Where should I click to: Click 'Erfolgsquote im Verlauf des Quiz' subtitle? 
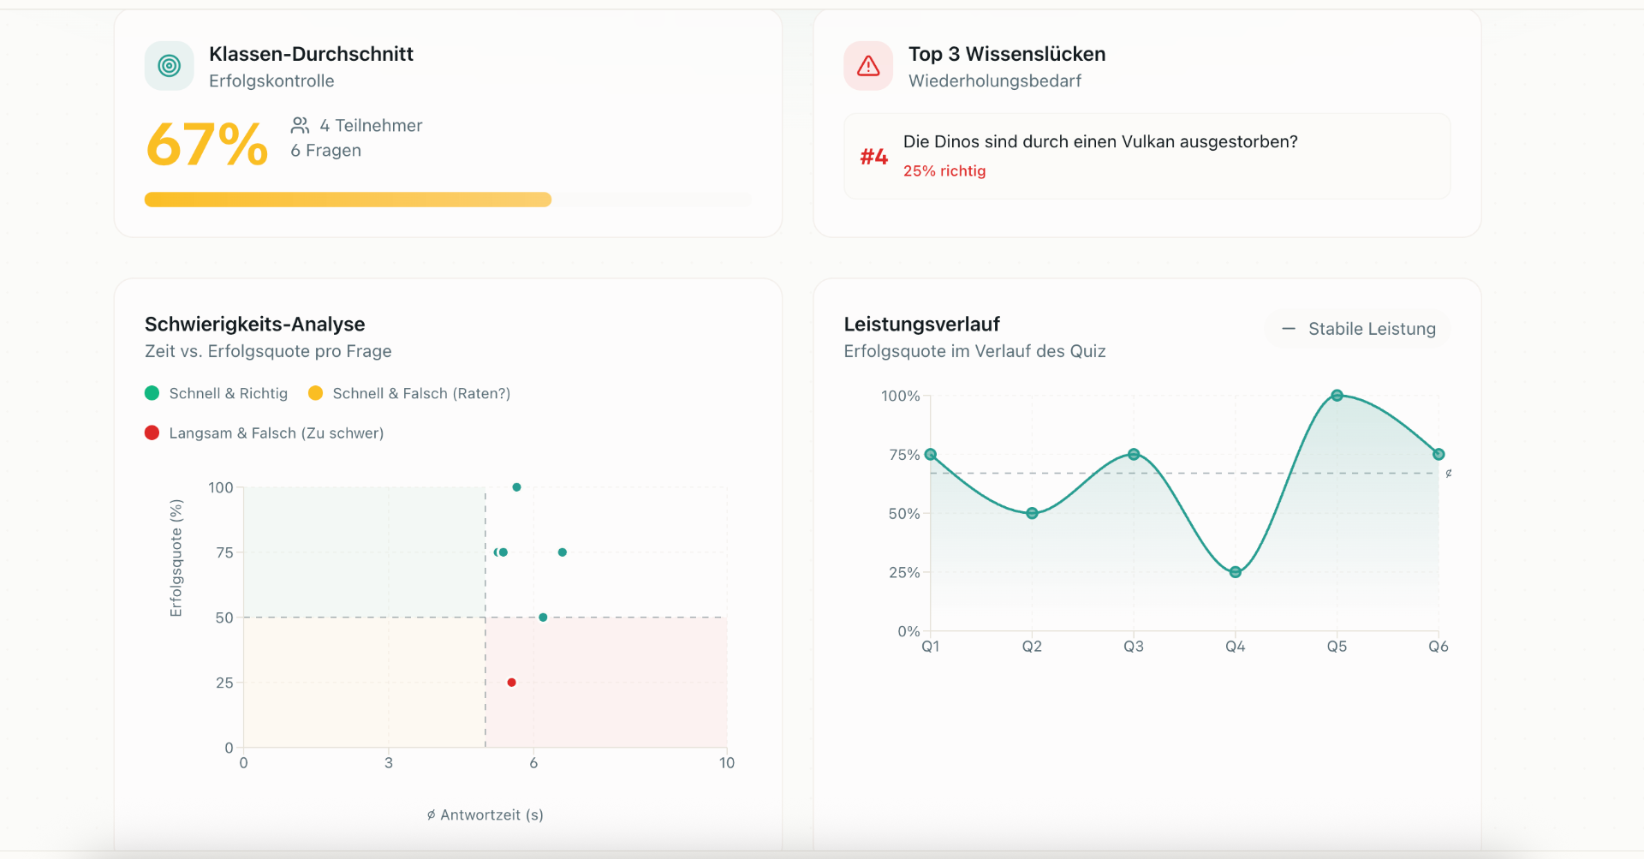975,351
